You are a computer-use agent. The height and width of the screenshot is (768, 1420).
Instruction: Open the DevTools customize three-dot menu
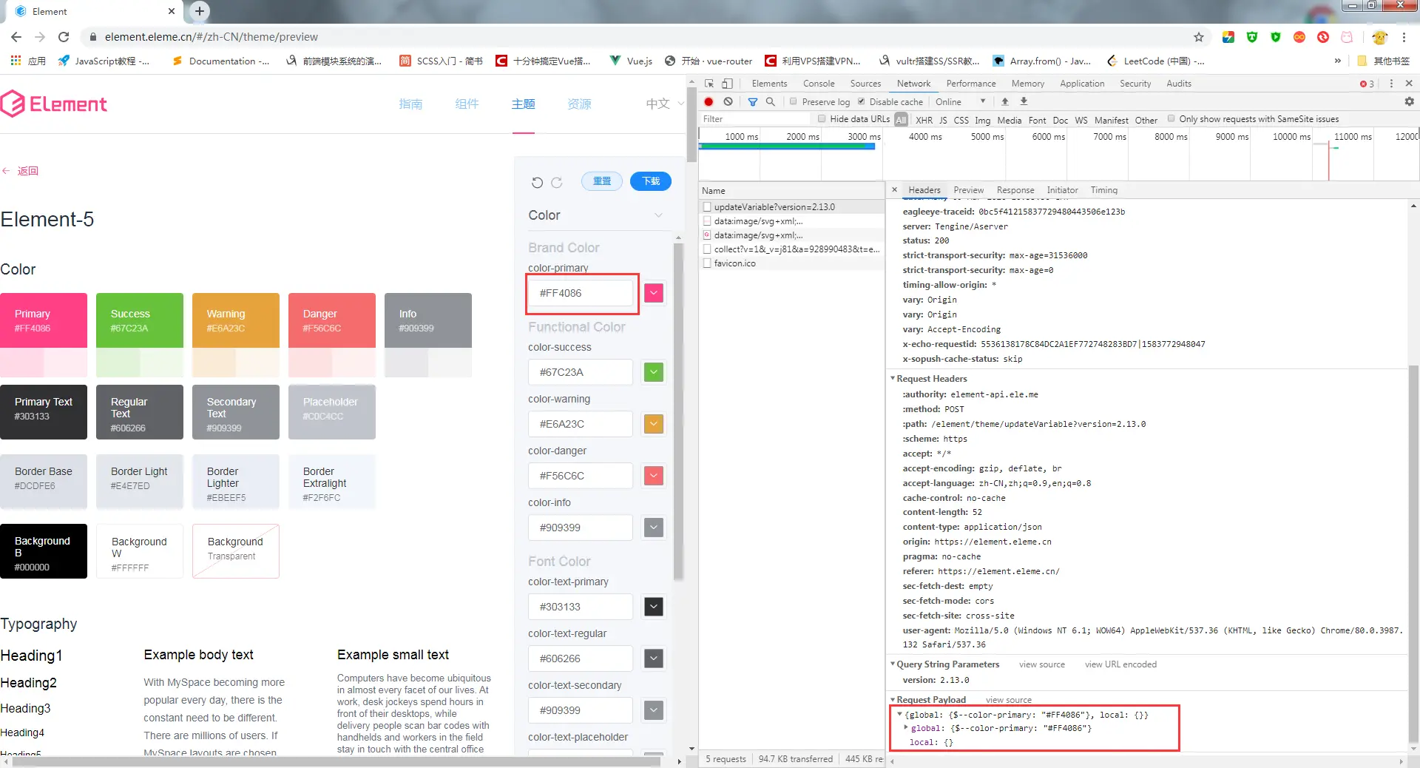tap(1391, 84)
